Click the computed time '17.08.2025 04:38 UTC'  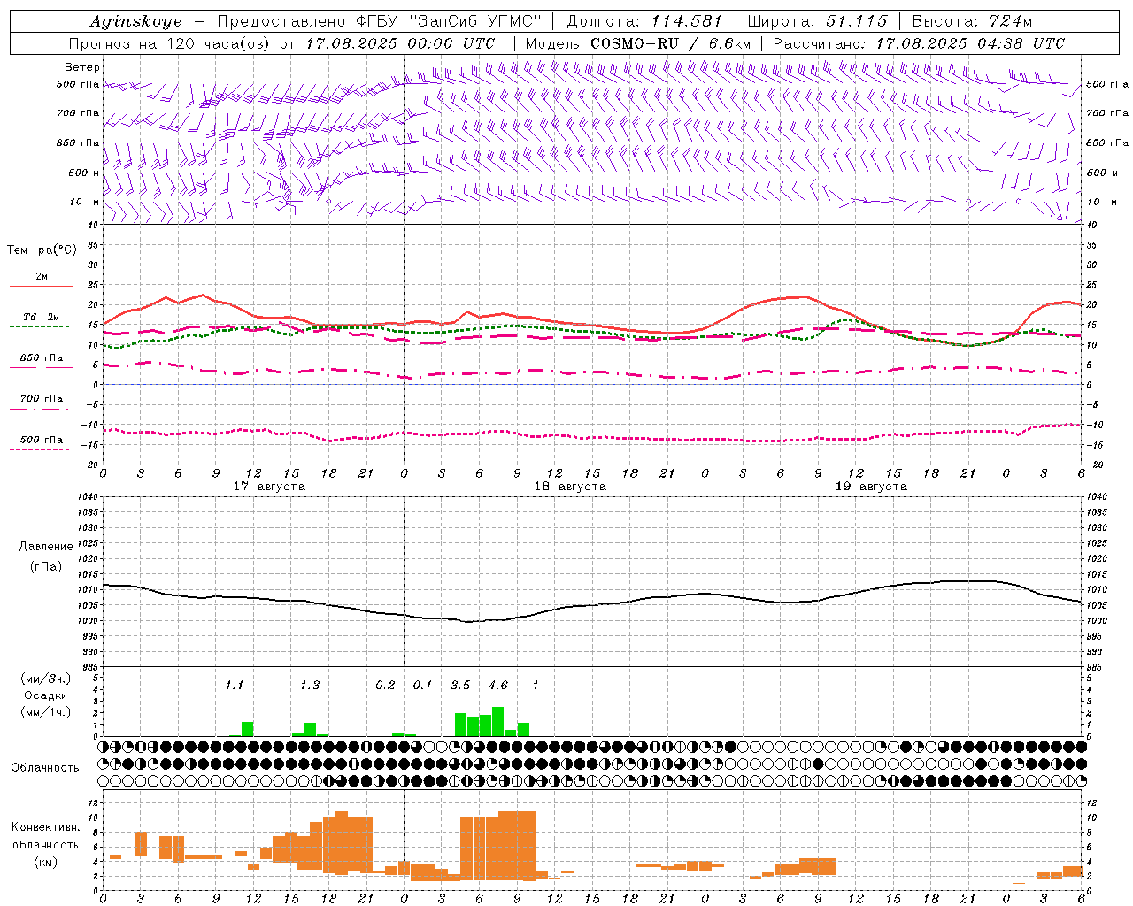point(970,43)
